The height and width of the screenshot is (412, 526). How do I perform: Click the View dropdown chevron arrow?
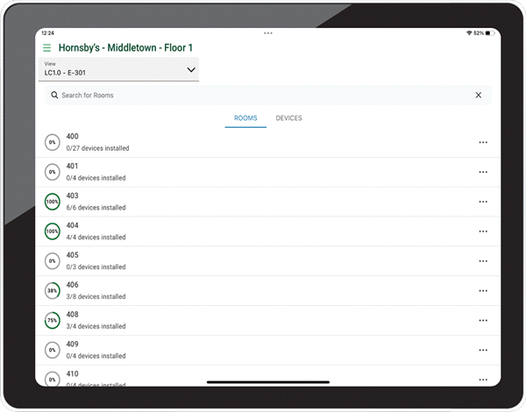click(x=191, y=70)
